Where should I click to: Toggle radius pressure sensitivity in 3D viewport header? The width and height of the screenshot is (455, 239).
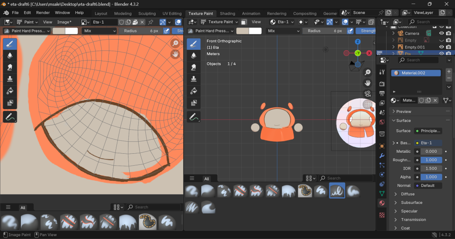(x=350, y=31)
